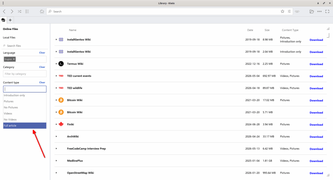The width and height of the screenshot is (333, 180).
Task: Select Full article content type option
Action: click(x=25, y=126)
